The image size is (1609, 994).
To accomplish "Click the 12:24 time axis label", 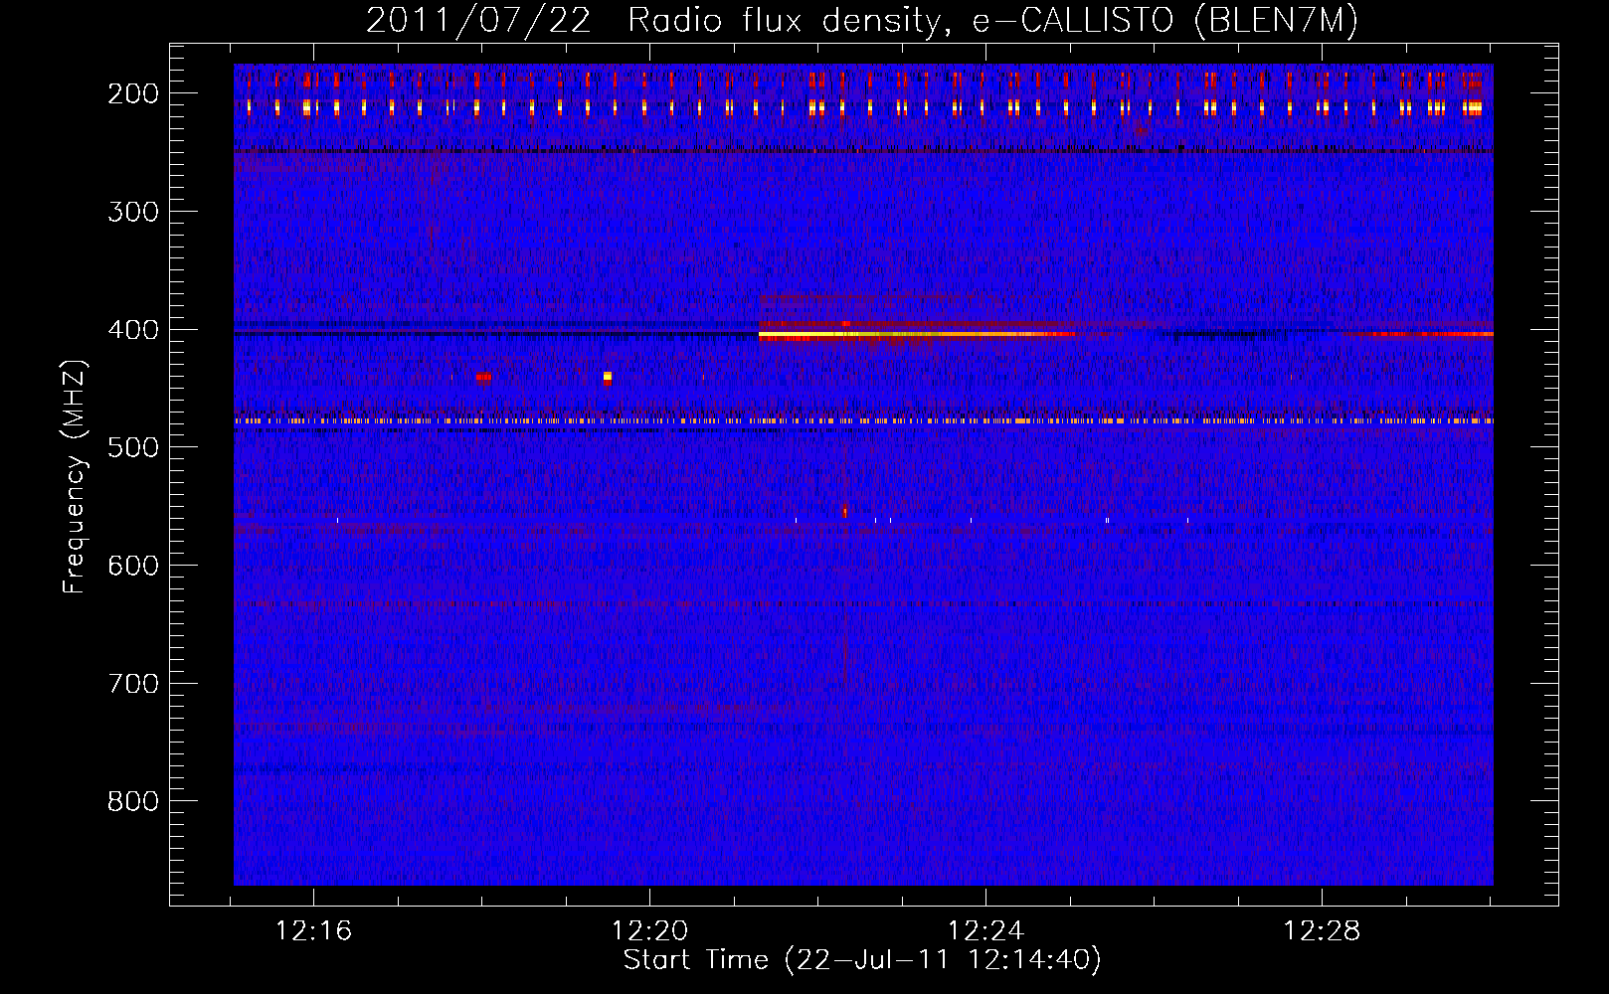I will 986,931.
